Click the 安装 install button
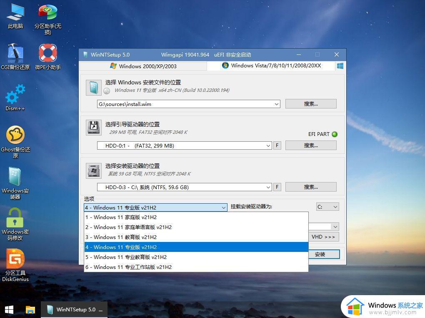Viewport: 425px width, 318px height. (324, 254)
